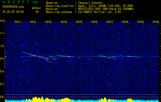Click the Observer label
Screen dimensions: 161x102
click(x=52, y=3)
